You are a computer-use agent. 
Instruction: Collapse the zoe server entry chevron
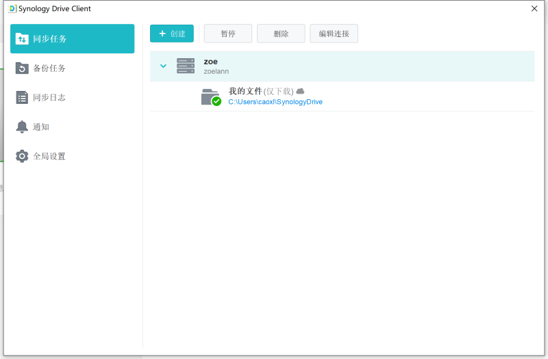click(x=163, y=66)
